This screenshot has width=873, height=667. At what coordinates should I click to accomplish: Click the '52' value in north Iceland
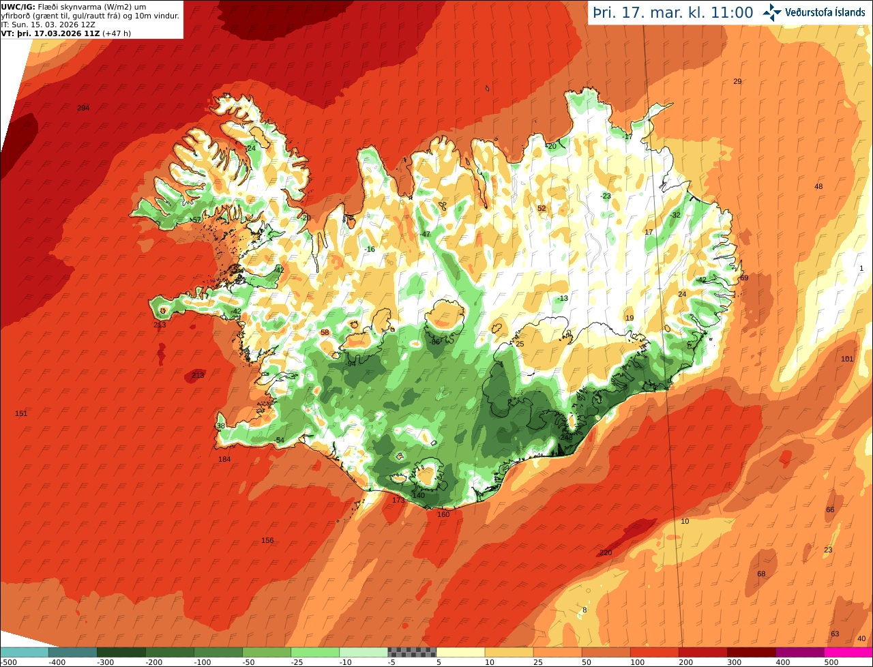point(542,209)
